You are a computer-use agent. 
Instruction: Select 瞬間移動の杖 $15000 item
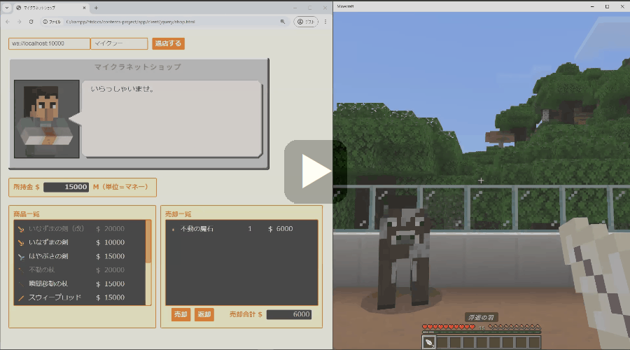point(80,283)
